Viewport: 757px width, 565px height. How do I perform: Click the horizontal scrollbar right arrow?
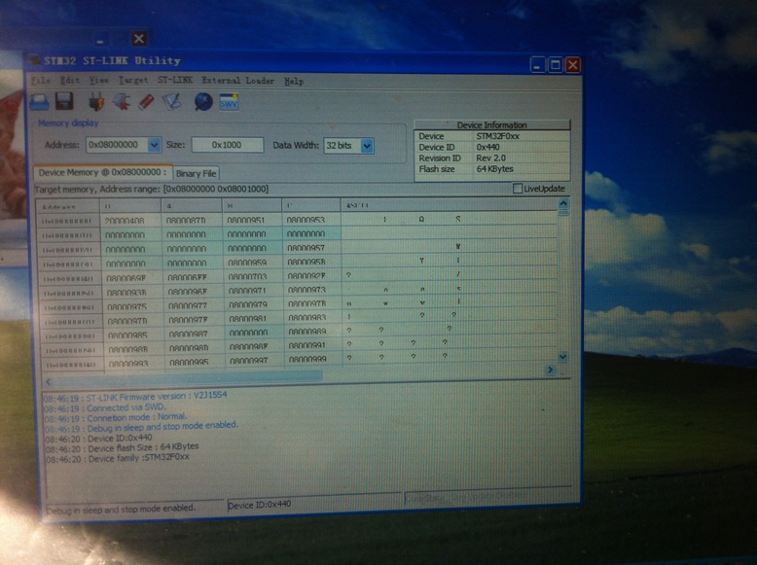(x=551, y=371)
